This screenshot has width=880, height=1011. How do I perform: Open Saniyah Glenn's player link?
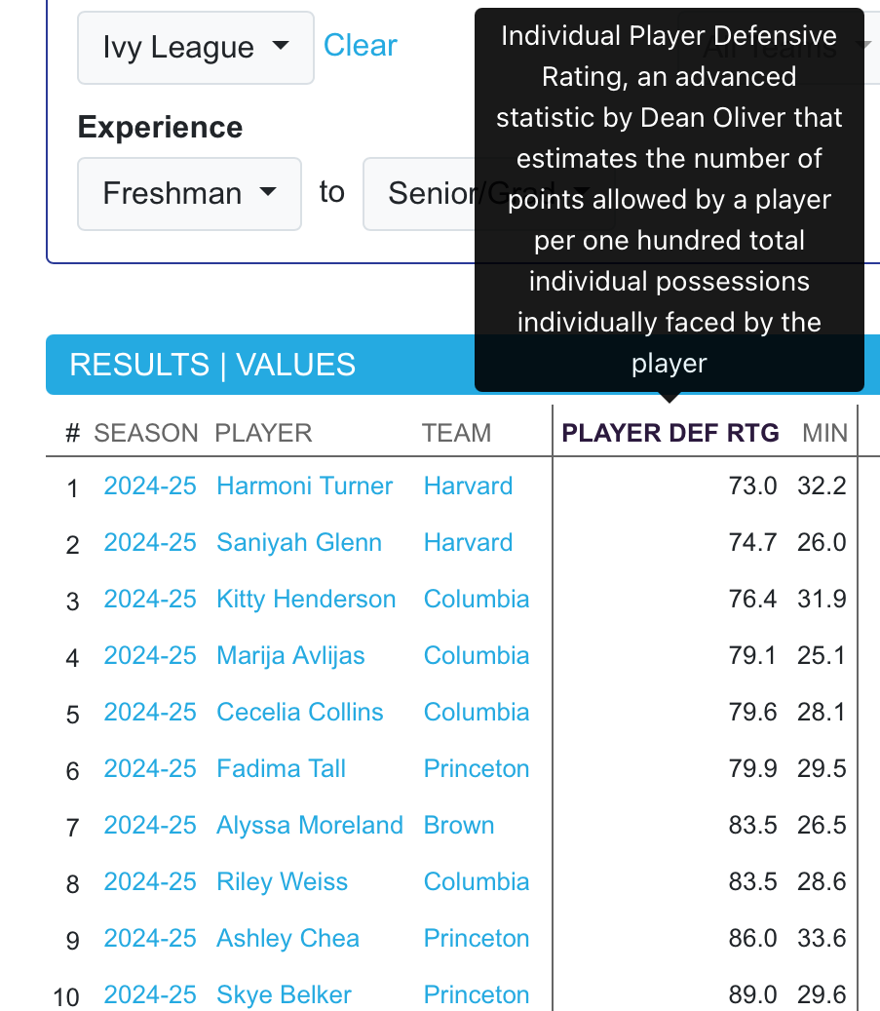tap(299, 542)
